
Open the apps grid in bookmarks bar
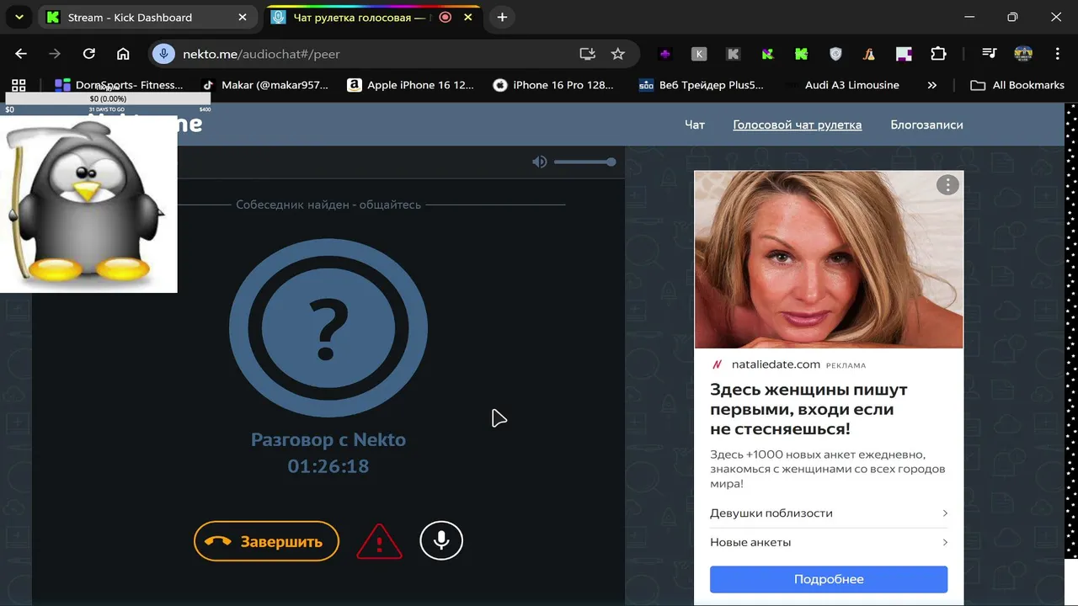click(x=19, y=85)
